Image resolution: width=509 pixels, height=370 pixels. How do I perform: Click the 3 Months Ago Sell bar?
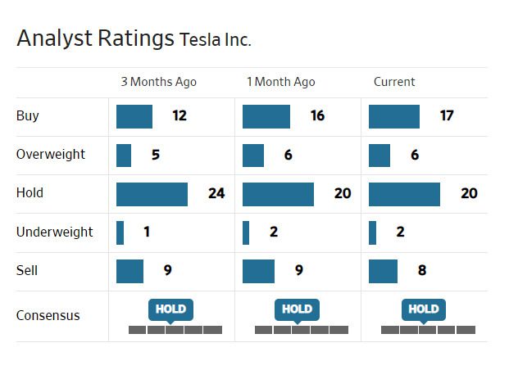(x=130, y=271)
